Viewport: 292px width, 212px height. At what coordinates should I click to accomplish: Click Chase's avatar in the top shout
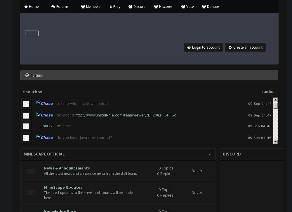pos(26,104)
